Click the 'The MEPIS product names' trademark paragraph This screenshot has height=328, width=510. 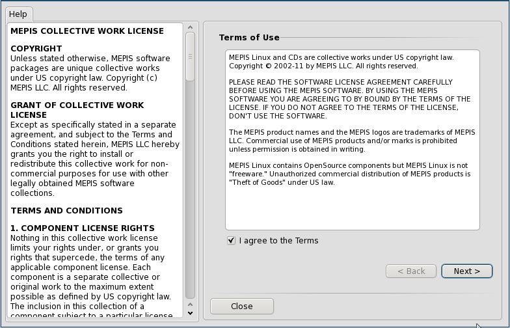click(352, 141)
